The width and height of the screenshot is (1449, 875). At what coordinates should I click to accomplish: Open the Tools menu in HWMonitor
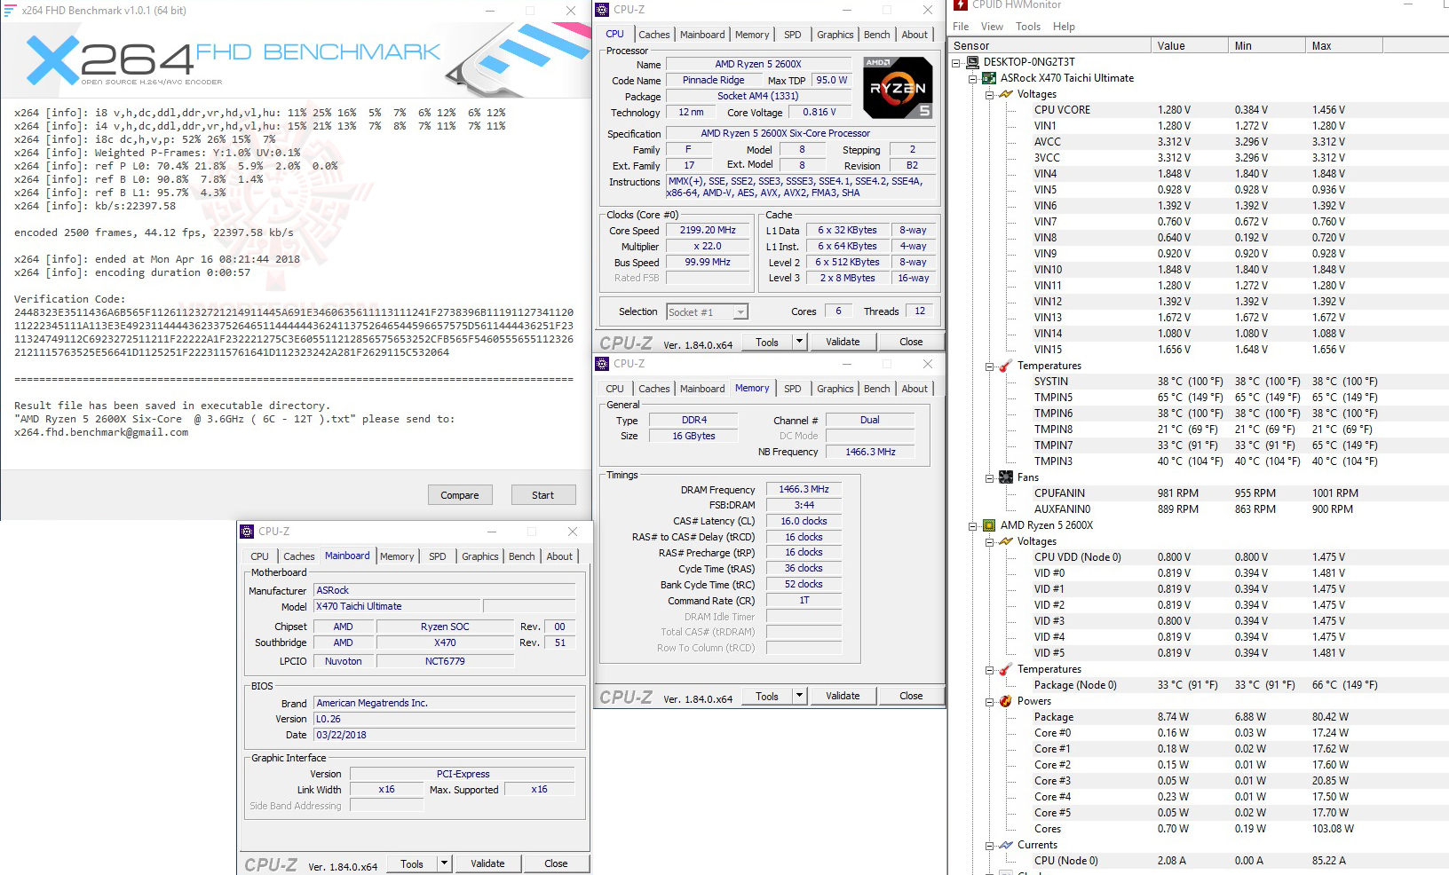(x=1028, y=27)
